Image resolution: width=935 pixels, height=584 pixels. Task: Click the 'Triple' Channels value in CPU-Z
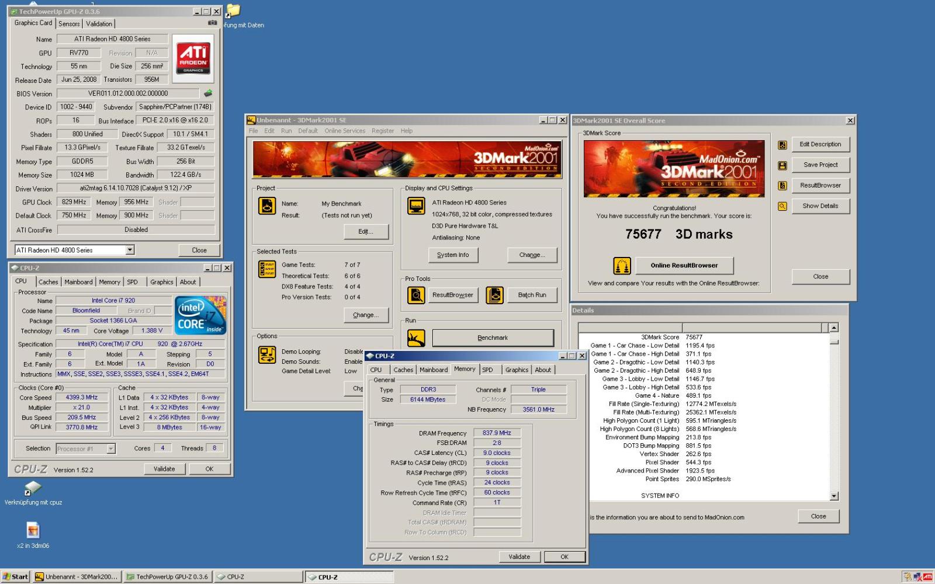(538, 390)
